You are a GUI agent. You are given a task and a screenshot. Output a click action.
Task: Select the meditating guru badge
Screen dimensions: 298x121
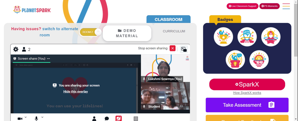pos(271,37)
